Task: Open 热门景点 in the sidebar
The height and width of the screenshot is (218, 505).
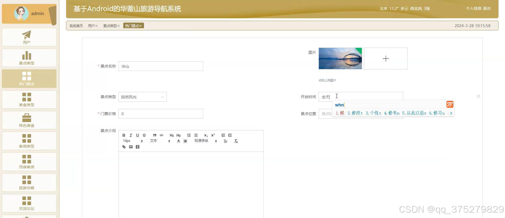Action: coord(29,78)
